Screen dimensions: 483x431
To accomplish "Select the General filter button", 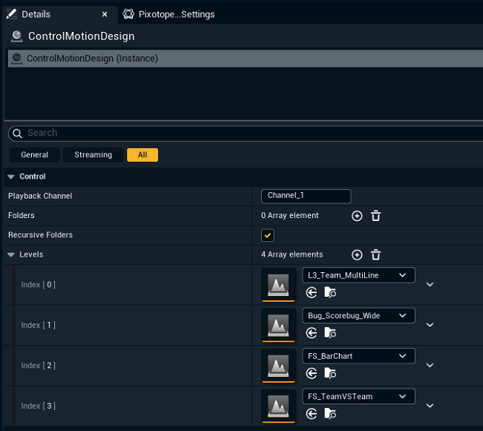I will tap(34, 155).
